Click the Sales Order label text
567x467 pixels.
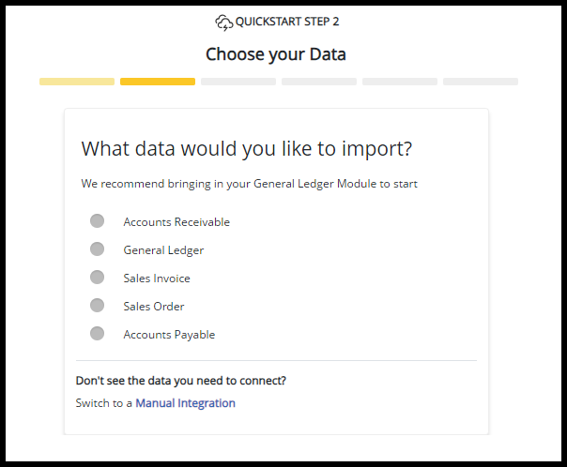[x=154, y=307]
